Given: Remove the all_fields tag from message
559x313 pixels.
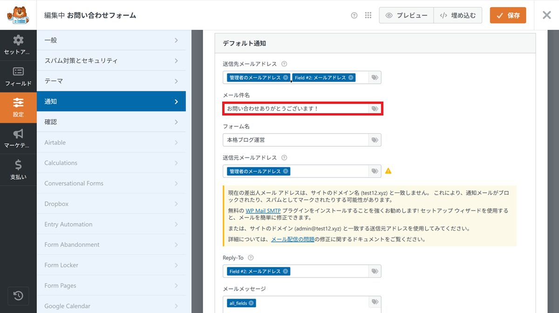Looking at the screenshot, I should pyautogui.click(x=251, y=303).
